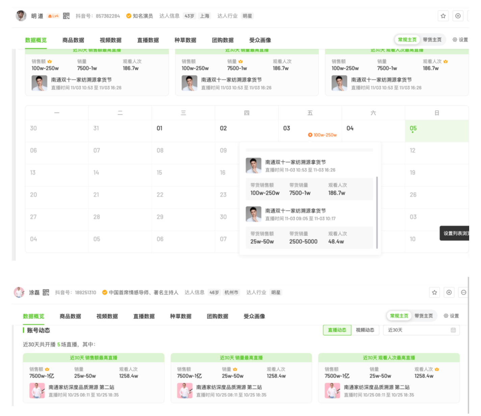Viewport: 481px width, 416px height.
Task: Open 受众画像 tab in 明道's profile
Action: tap(260, 40)
